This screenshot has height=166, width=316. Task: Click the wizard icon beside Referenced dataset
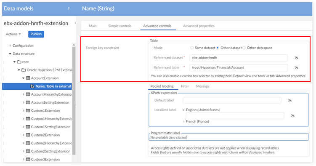click(x=296, y=58)
